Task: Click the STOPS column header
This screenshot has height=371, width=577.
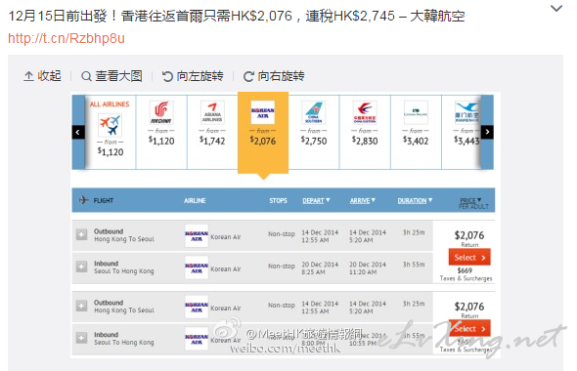Action: (278, 200)
